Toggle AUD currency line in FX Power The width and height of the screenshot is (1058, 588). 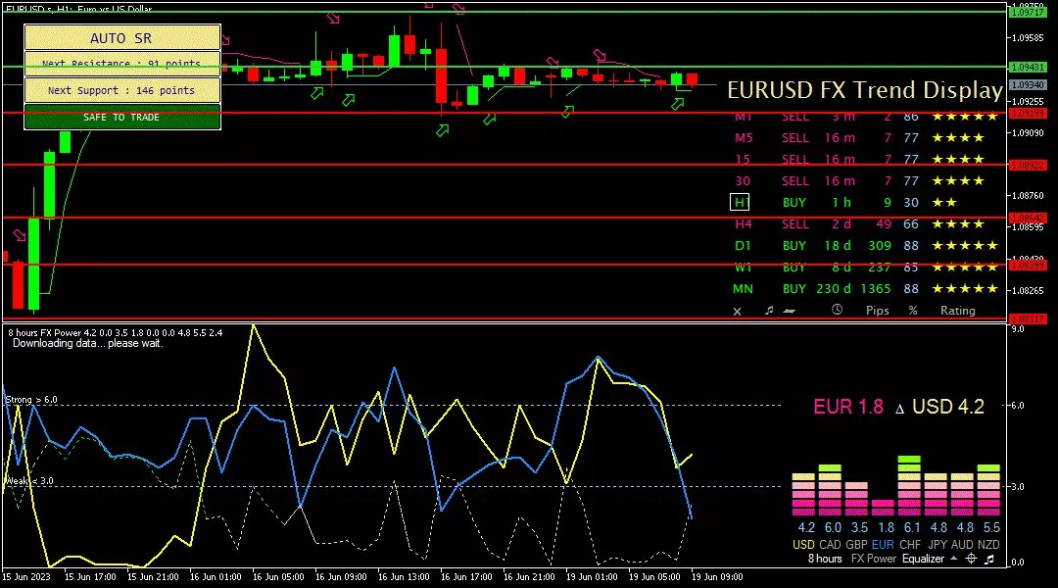tap(962, 544)
